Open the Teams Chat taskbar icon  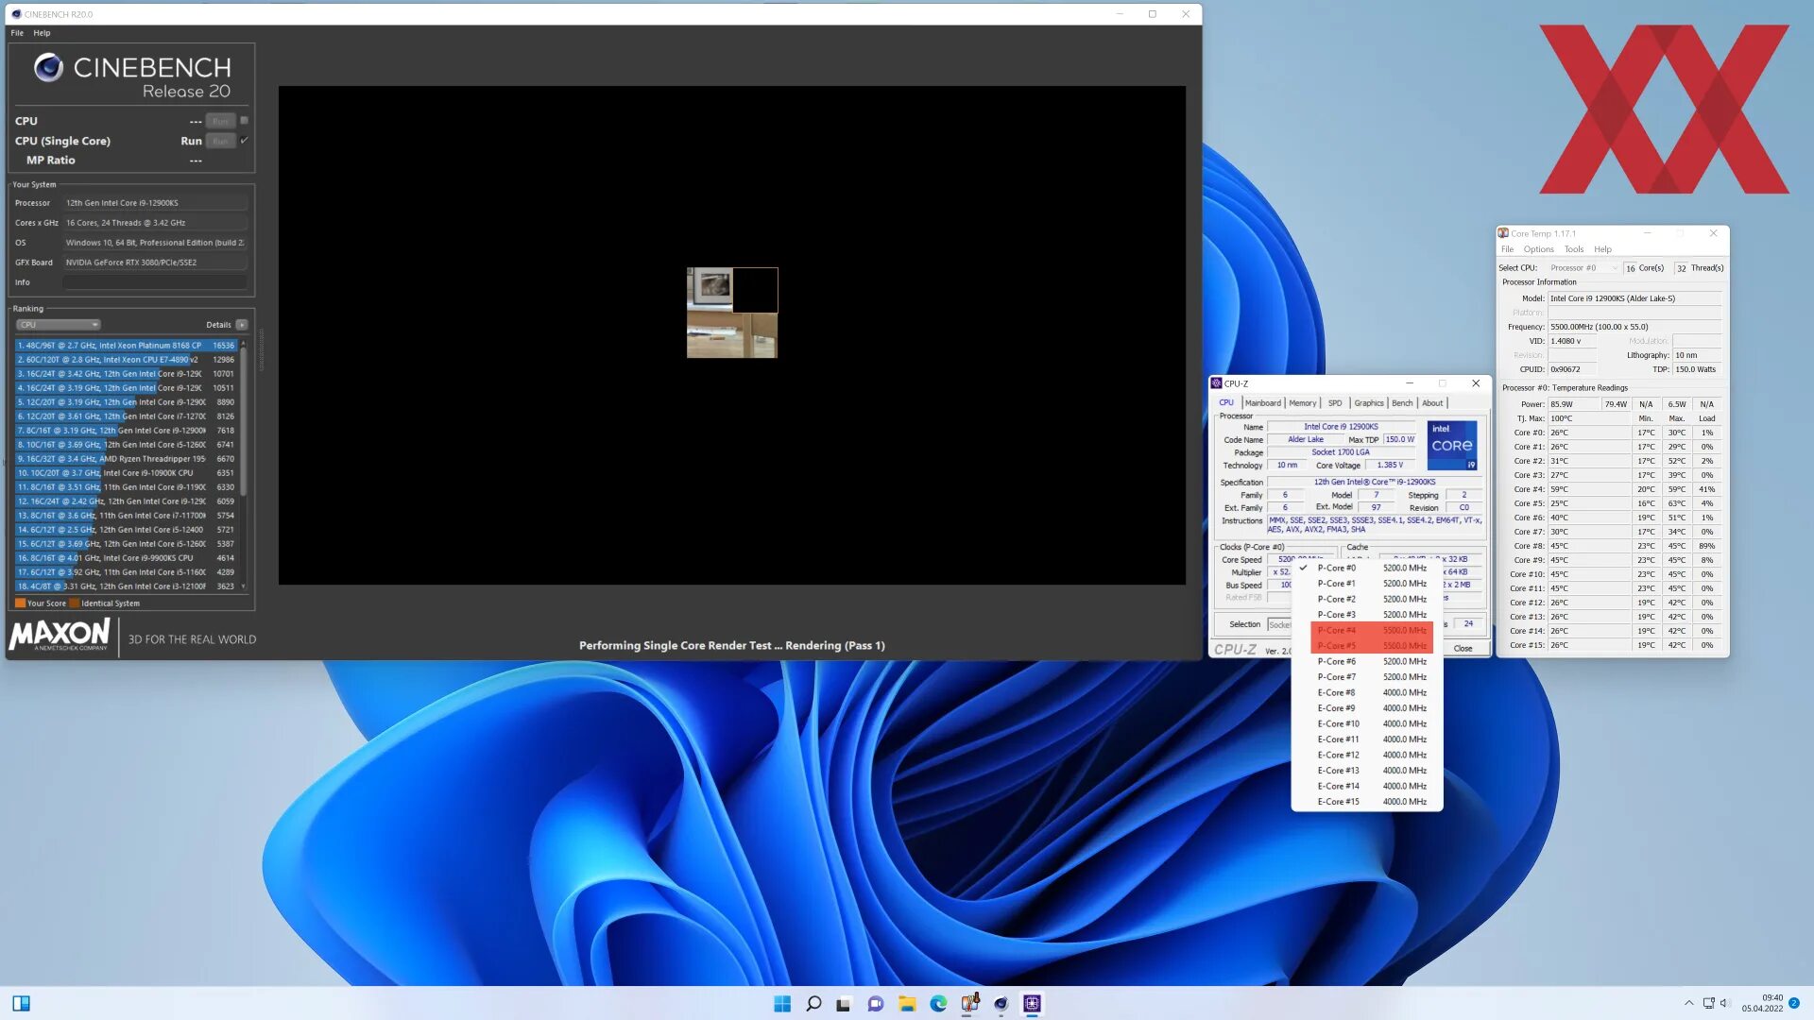click(876, 1004)
